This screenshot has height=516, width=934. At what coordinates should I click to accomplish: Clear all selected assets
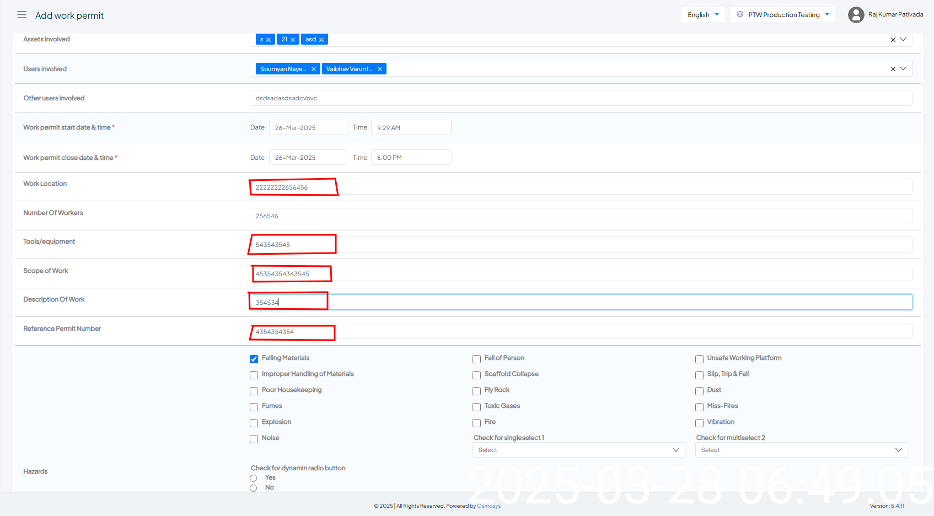pyautogui.click(x=893, y=40)
